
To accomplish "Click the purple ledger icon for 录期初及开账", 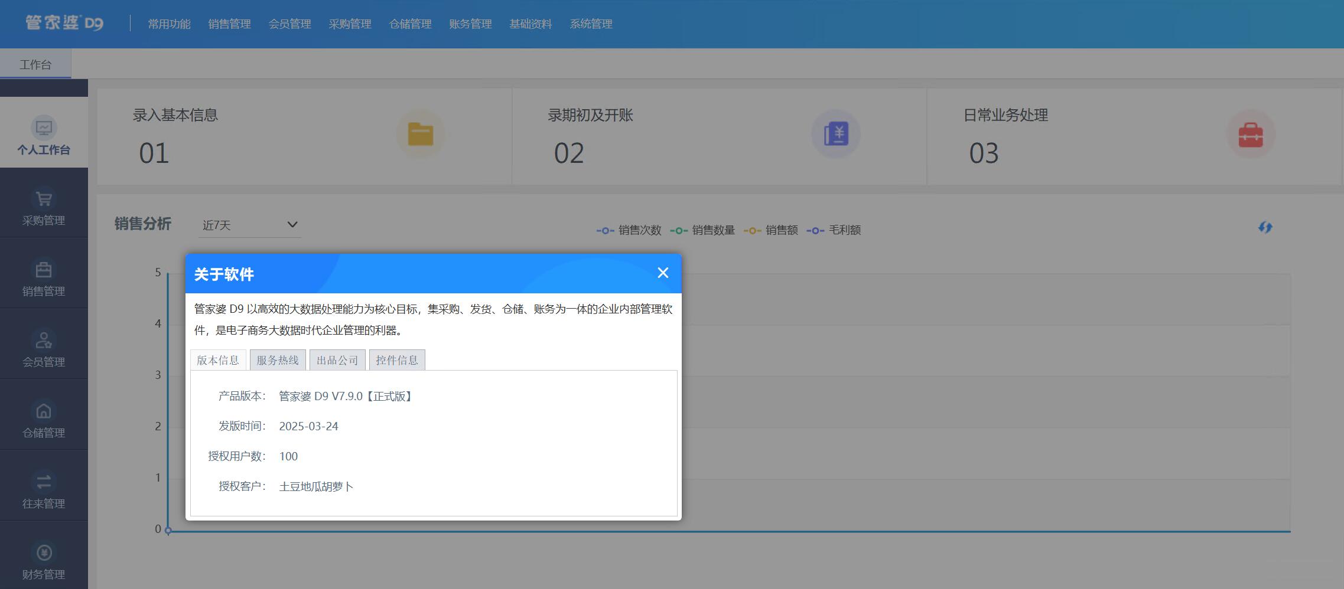I will coord(835,134).
